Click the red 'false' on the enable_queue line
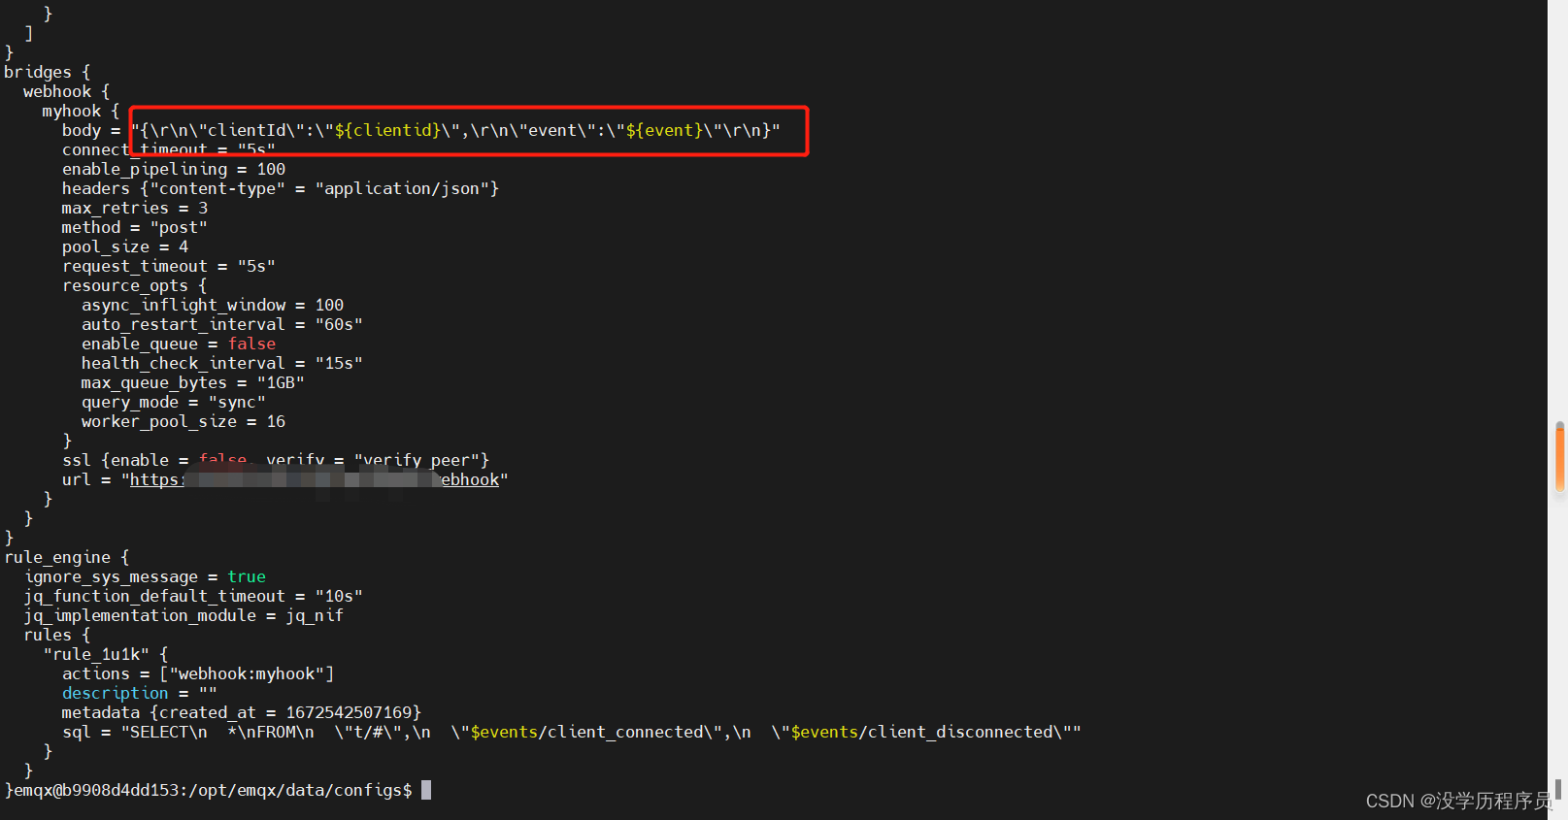This screenshot has width=1568, height=820. pos(251,344)
